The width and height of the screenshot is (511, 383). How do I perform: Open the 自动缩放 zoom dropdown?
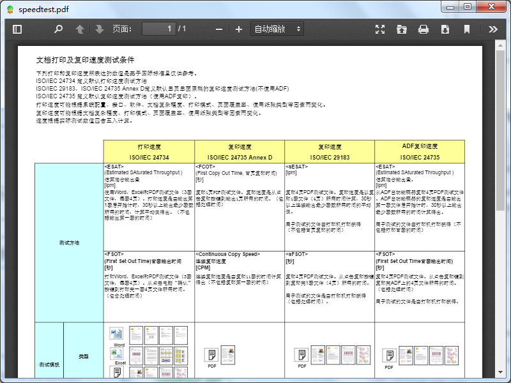[x=277, y=29]
